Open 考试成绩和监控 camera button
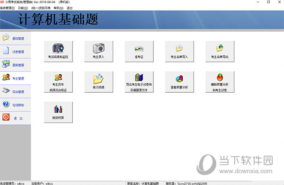The image size is (284, 185). [58, 52]
